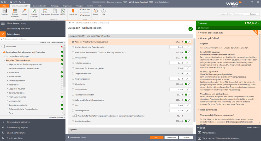
Task: Click the search field Eingaben, Hilfen, Rechtsquellen
Action: (x=232, y=14)
